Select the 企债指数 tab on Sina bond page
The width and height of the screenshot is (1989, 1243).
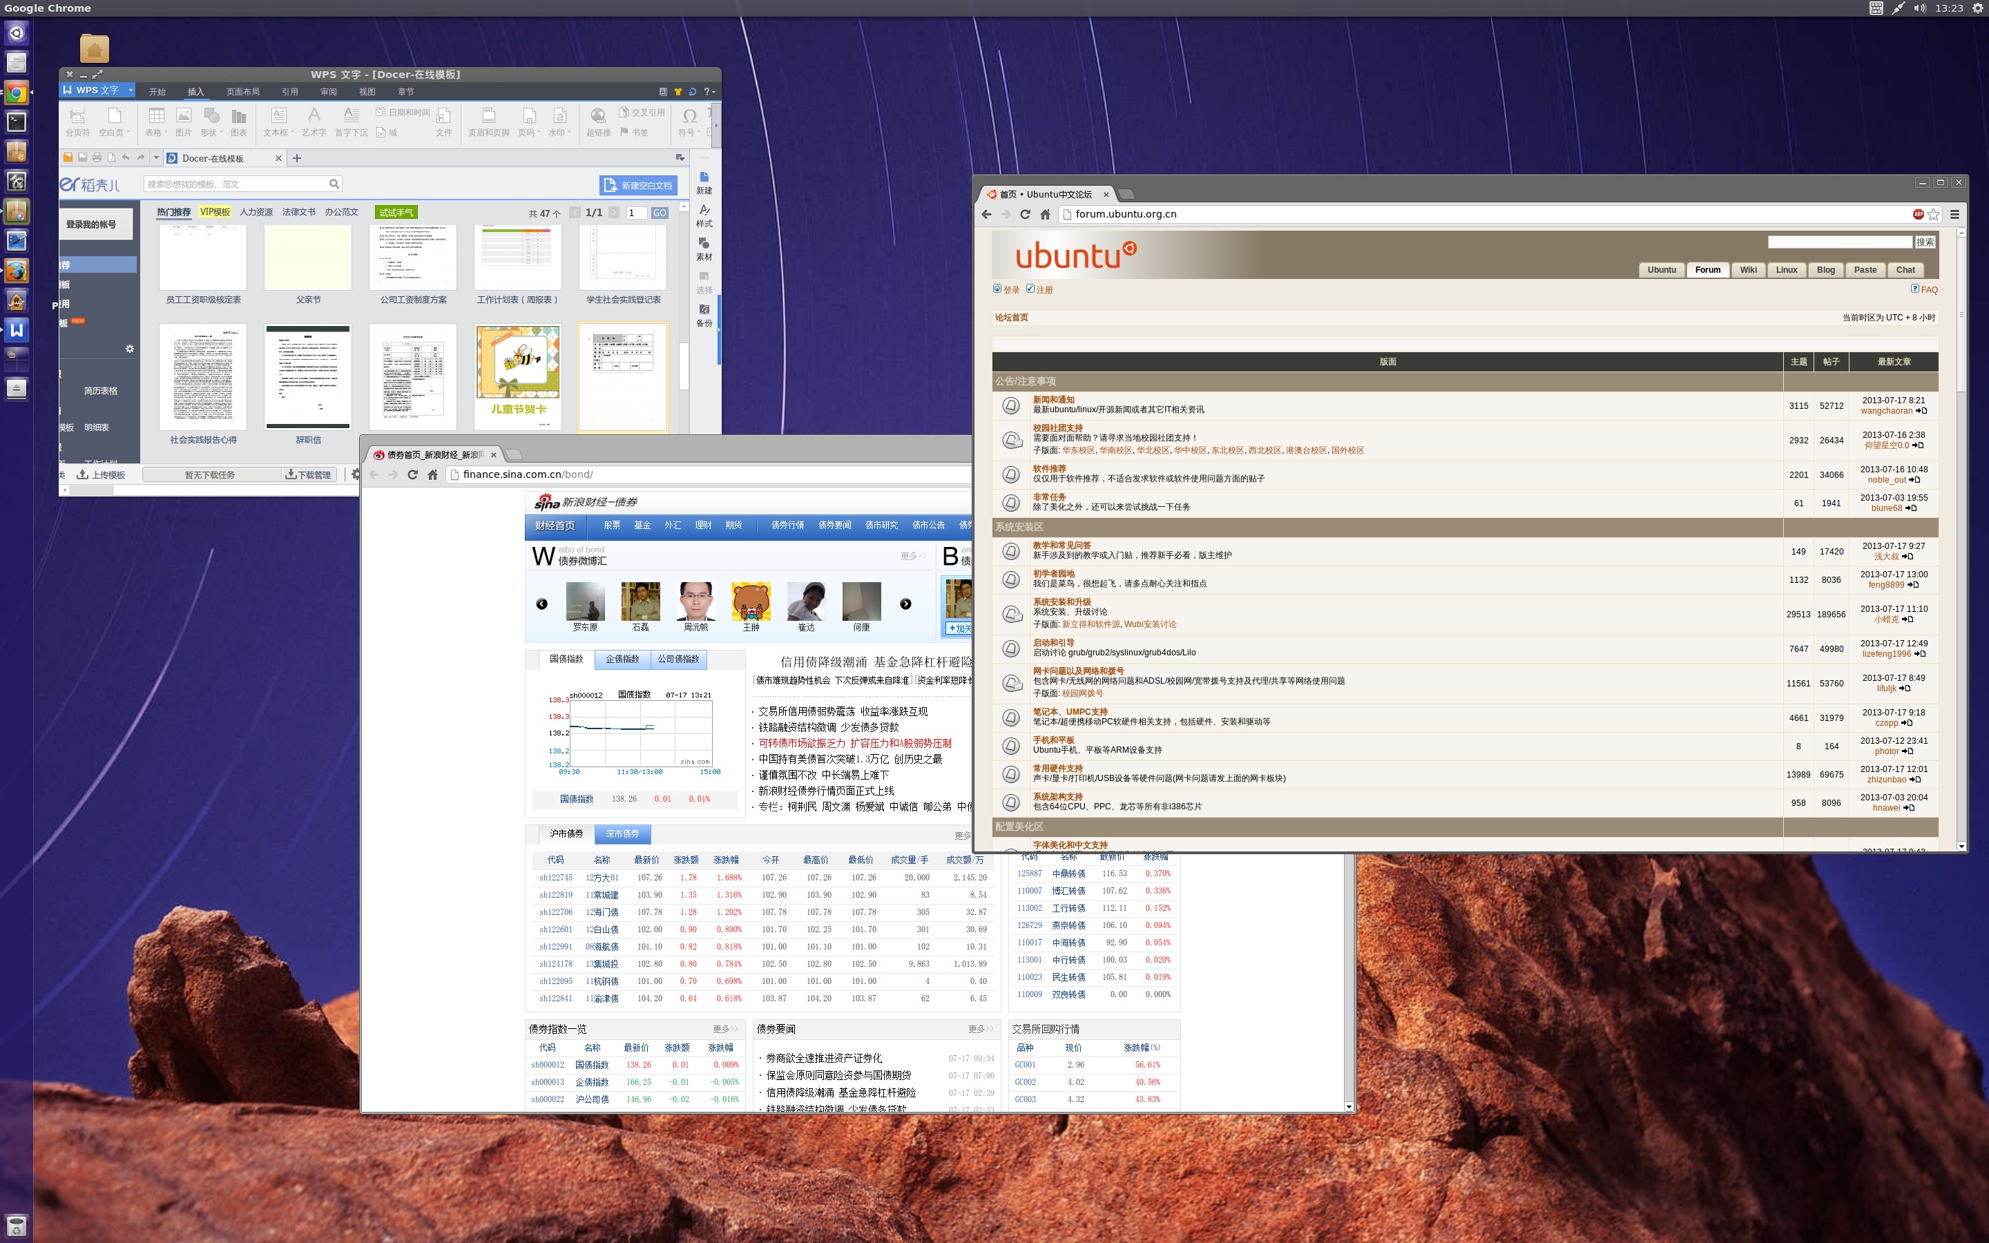(x=622, y=659)
